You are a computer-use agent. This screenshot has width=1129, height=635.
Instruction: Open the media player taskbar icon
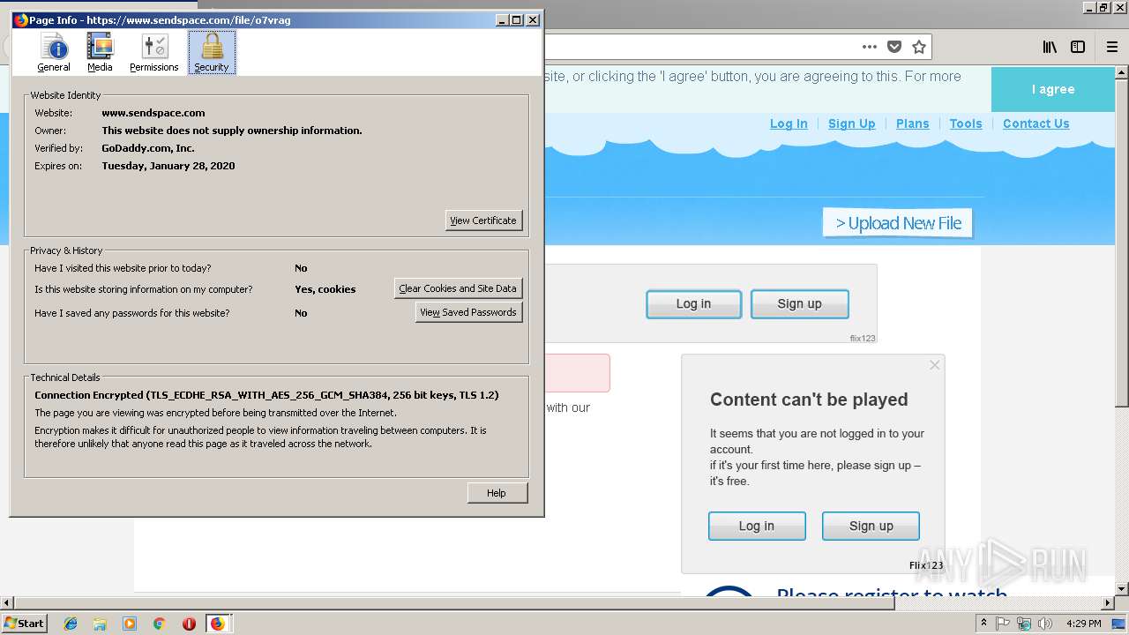click(x=130, y=624)
